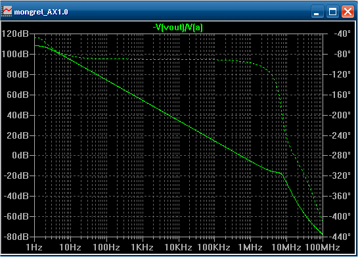Image resolution: width=358 pixels, height=257 pixels.
Task: Click the -40° phase axis label
Action: pyautogui.click(x=342, y=34)
